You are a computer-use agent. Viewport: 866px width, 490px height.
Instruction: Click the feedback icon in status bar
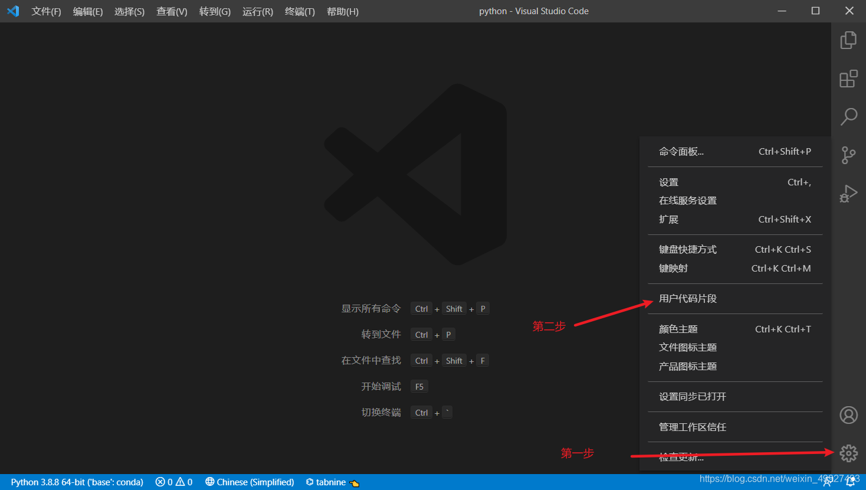point(827,482)
